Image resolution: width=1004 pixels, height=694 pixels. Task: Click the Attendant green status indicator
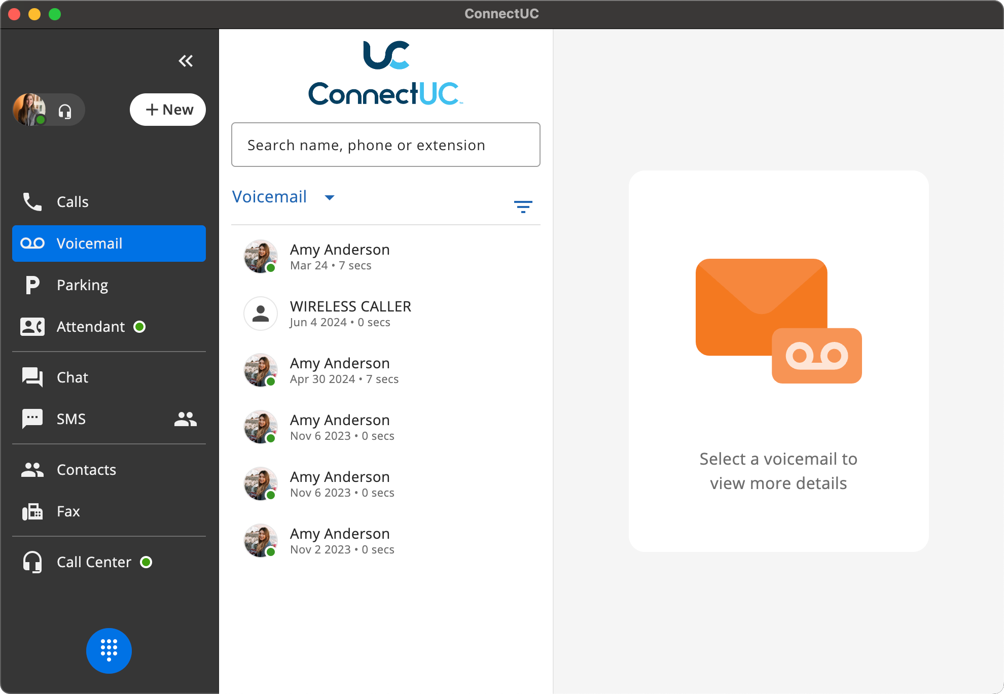click(x=139, y=327)
